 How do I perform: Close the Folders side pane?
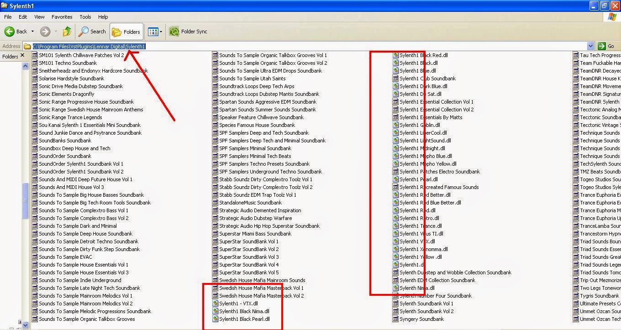point(23,56)
